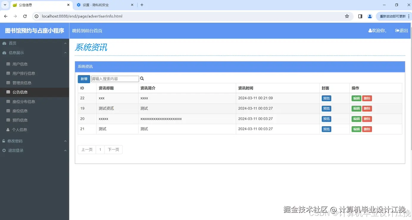Edit the row with ID 21
The width and height of the screenshot is (412, 220).
click(356, 129)
